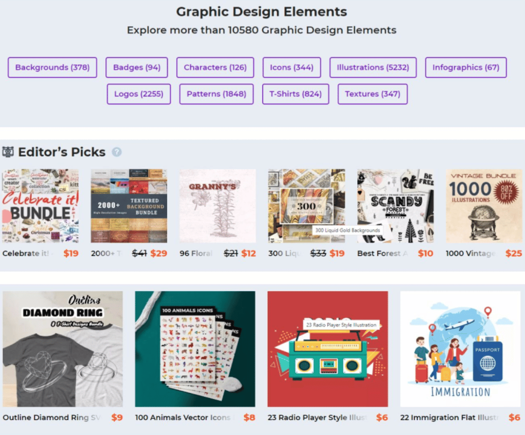
Task: View the Granny's floral product image
Action: 217,206
